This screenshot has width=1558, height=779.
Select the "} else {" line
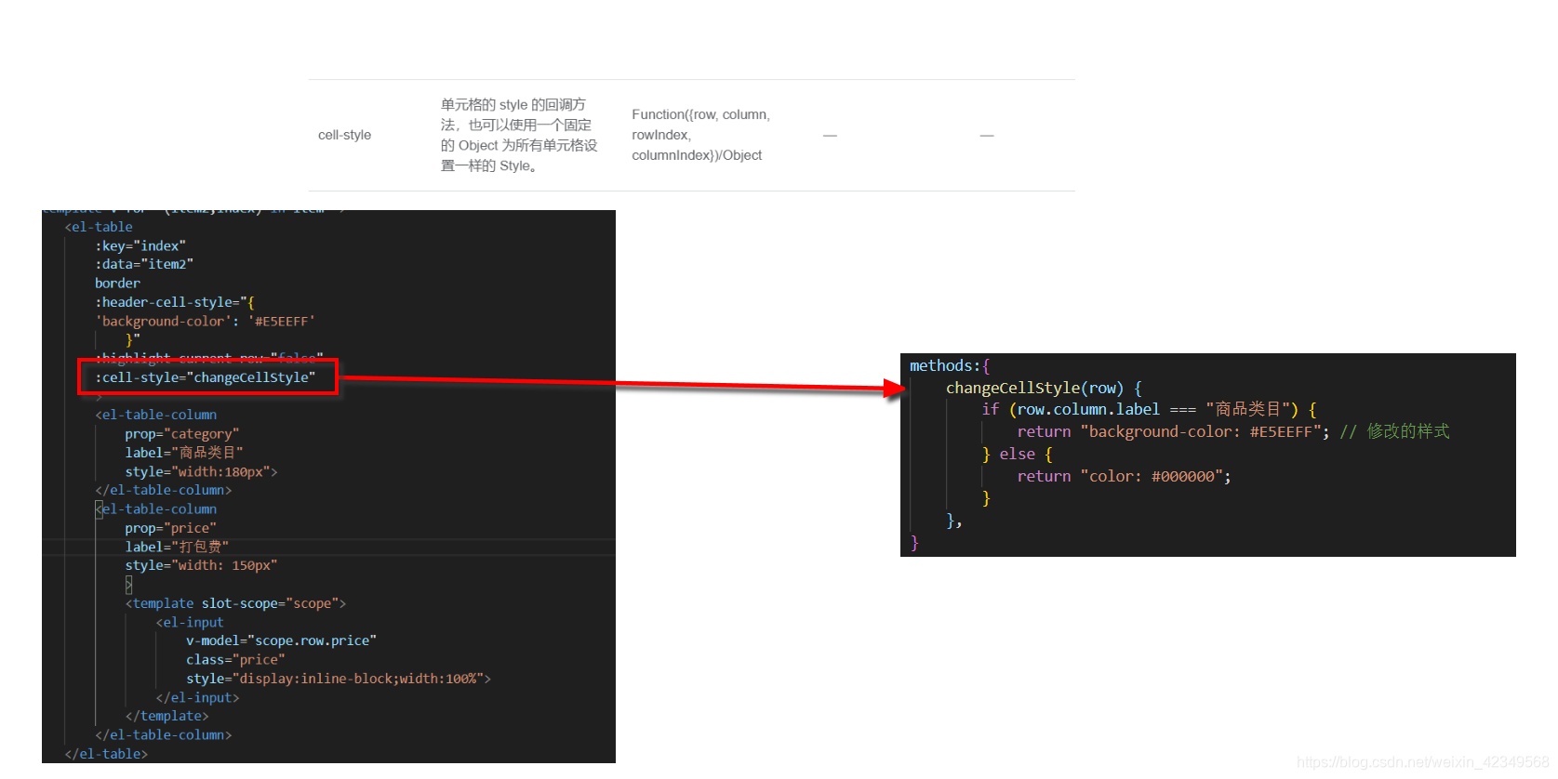coord(1018,454)
